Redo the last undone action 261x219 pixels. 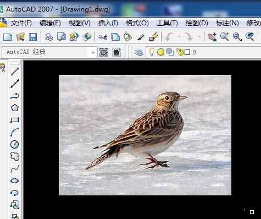(x=188, y=37)
